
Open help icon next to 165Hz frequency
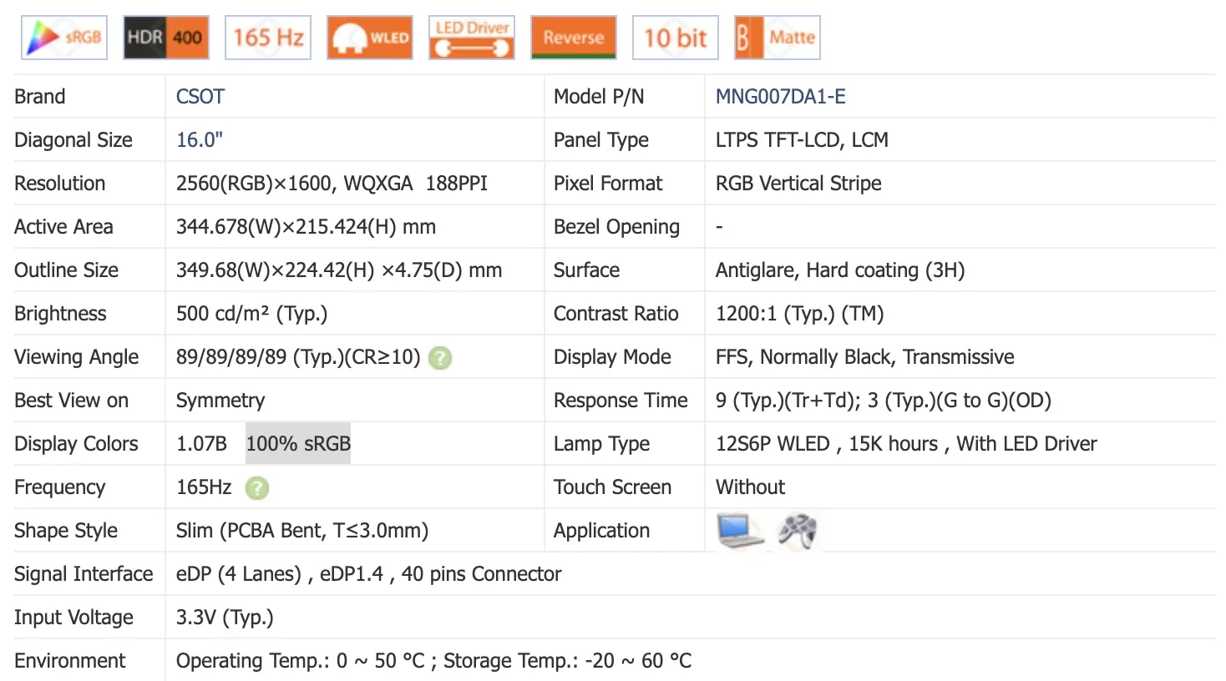click(x=257, y=488)
